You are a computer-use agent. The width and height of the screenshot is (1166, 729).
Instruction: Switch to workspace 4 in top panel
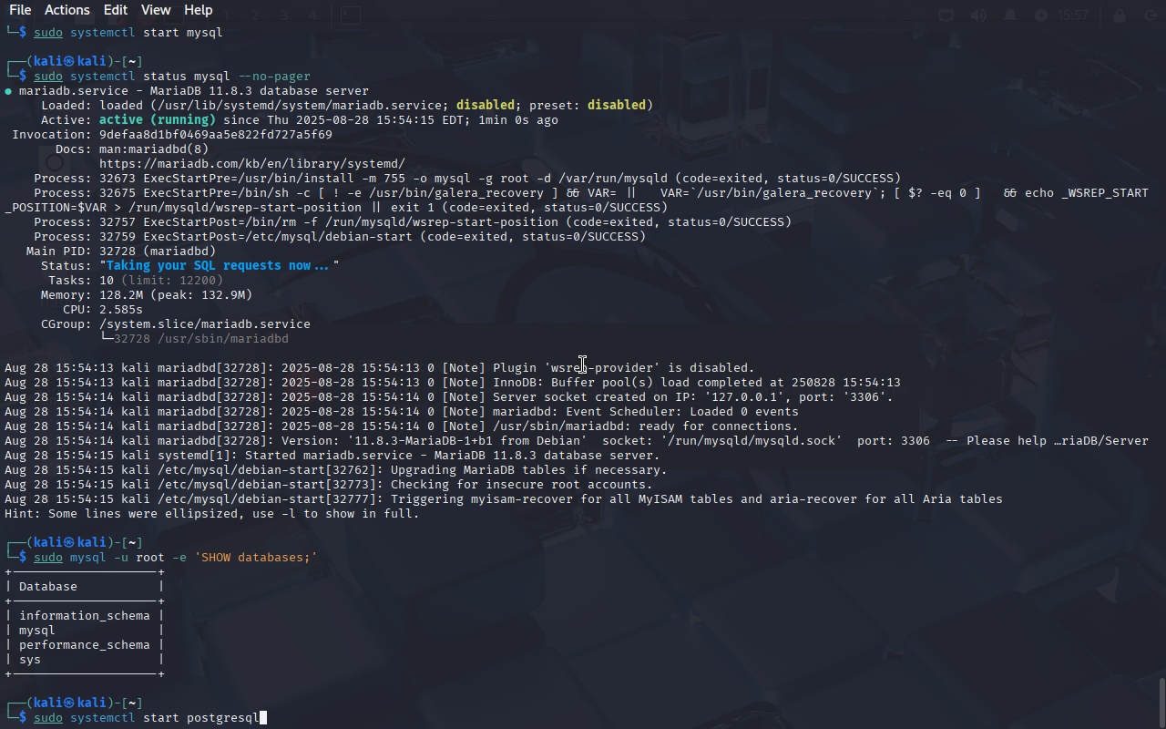click(312, 15)
